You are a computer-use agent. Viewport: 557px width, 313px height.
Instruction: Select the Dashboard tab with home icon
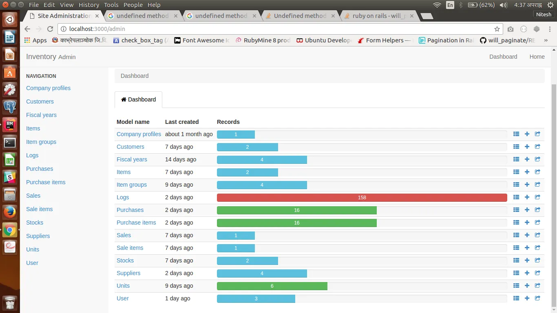tap(138, 99)
